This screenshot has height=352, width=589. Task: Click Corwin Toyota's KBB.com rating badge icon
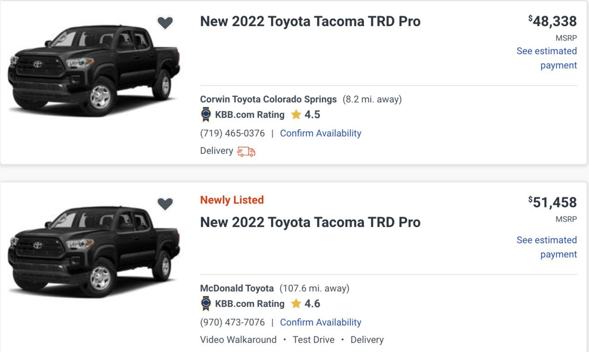tap(206, 114)
